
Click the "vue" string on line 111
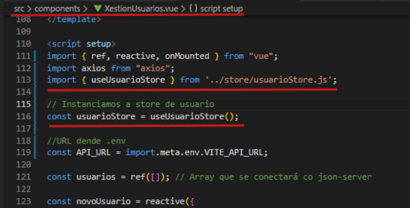tap(261, 56)
